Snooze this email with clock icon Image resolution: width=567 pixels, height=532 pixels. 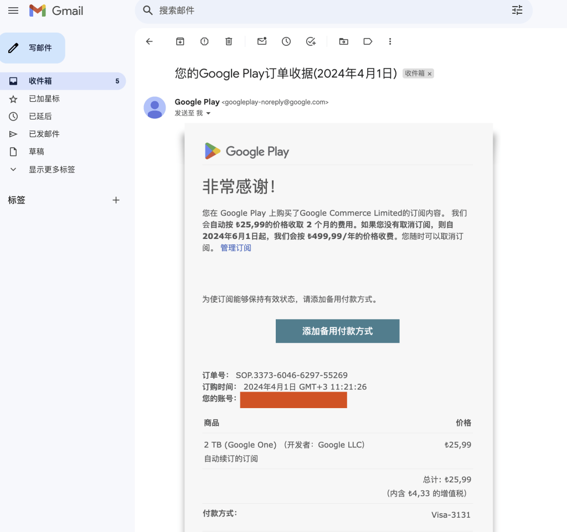point(286,41)
